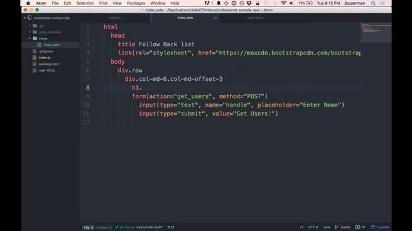This screenshot has width=412, height=231.
Task: Click the modified dot on index.jade tab
Action: 216,18
